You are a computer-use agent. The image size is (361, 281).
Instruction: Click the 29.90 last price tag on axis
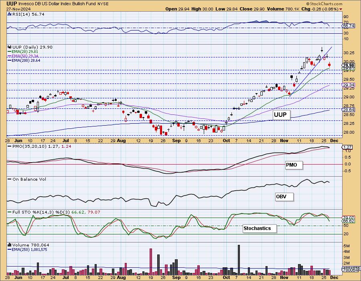pyautogui.click(x=349, y=66)
